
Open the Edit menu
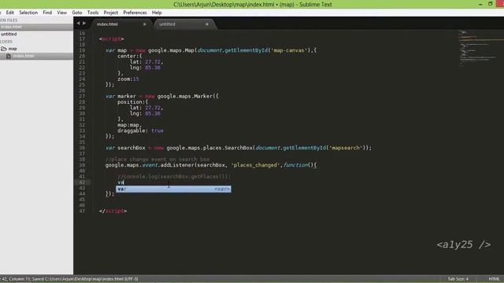(x=9, y=13)
